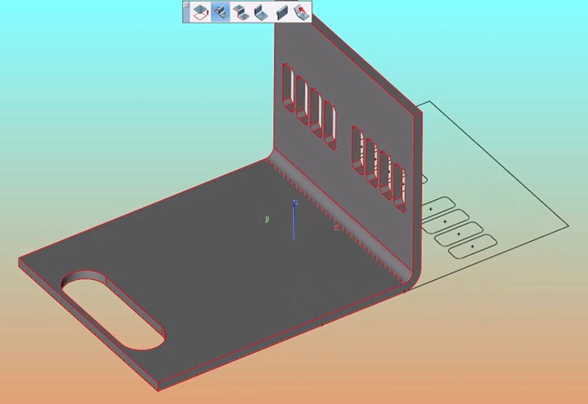This screenshot has width=588, height=404.
Task: Click the blue Z axis line
Action: point(294,222)
